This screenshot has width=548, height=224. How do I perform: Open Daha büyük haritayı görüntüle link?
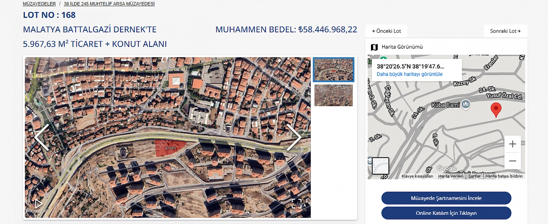(409, 74)
